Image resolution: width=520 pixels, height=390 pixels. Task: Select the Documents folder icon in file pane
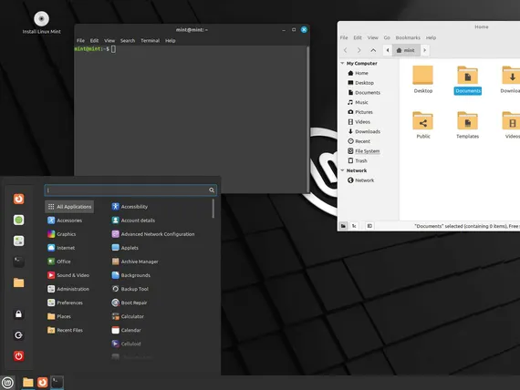point(468,76)
